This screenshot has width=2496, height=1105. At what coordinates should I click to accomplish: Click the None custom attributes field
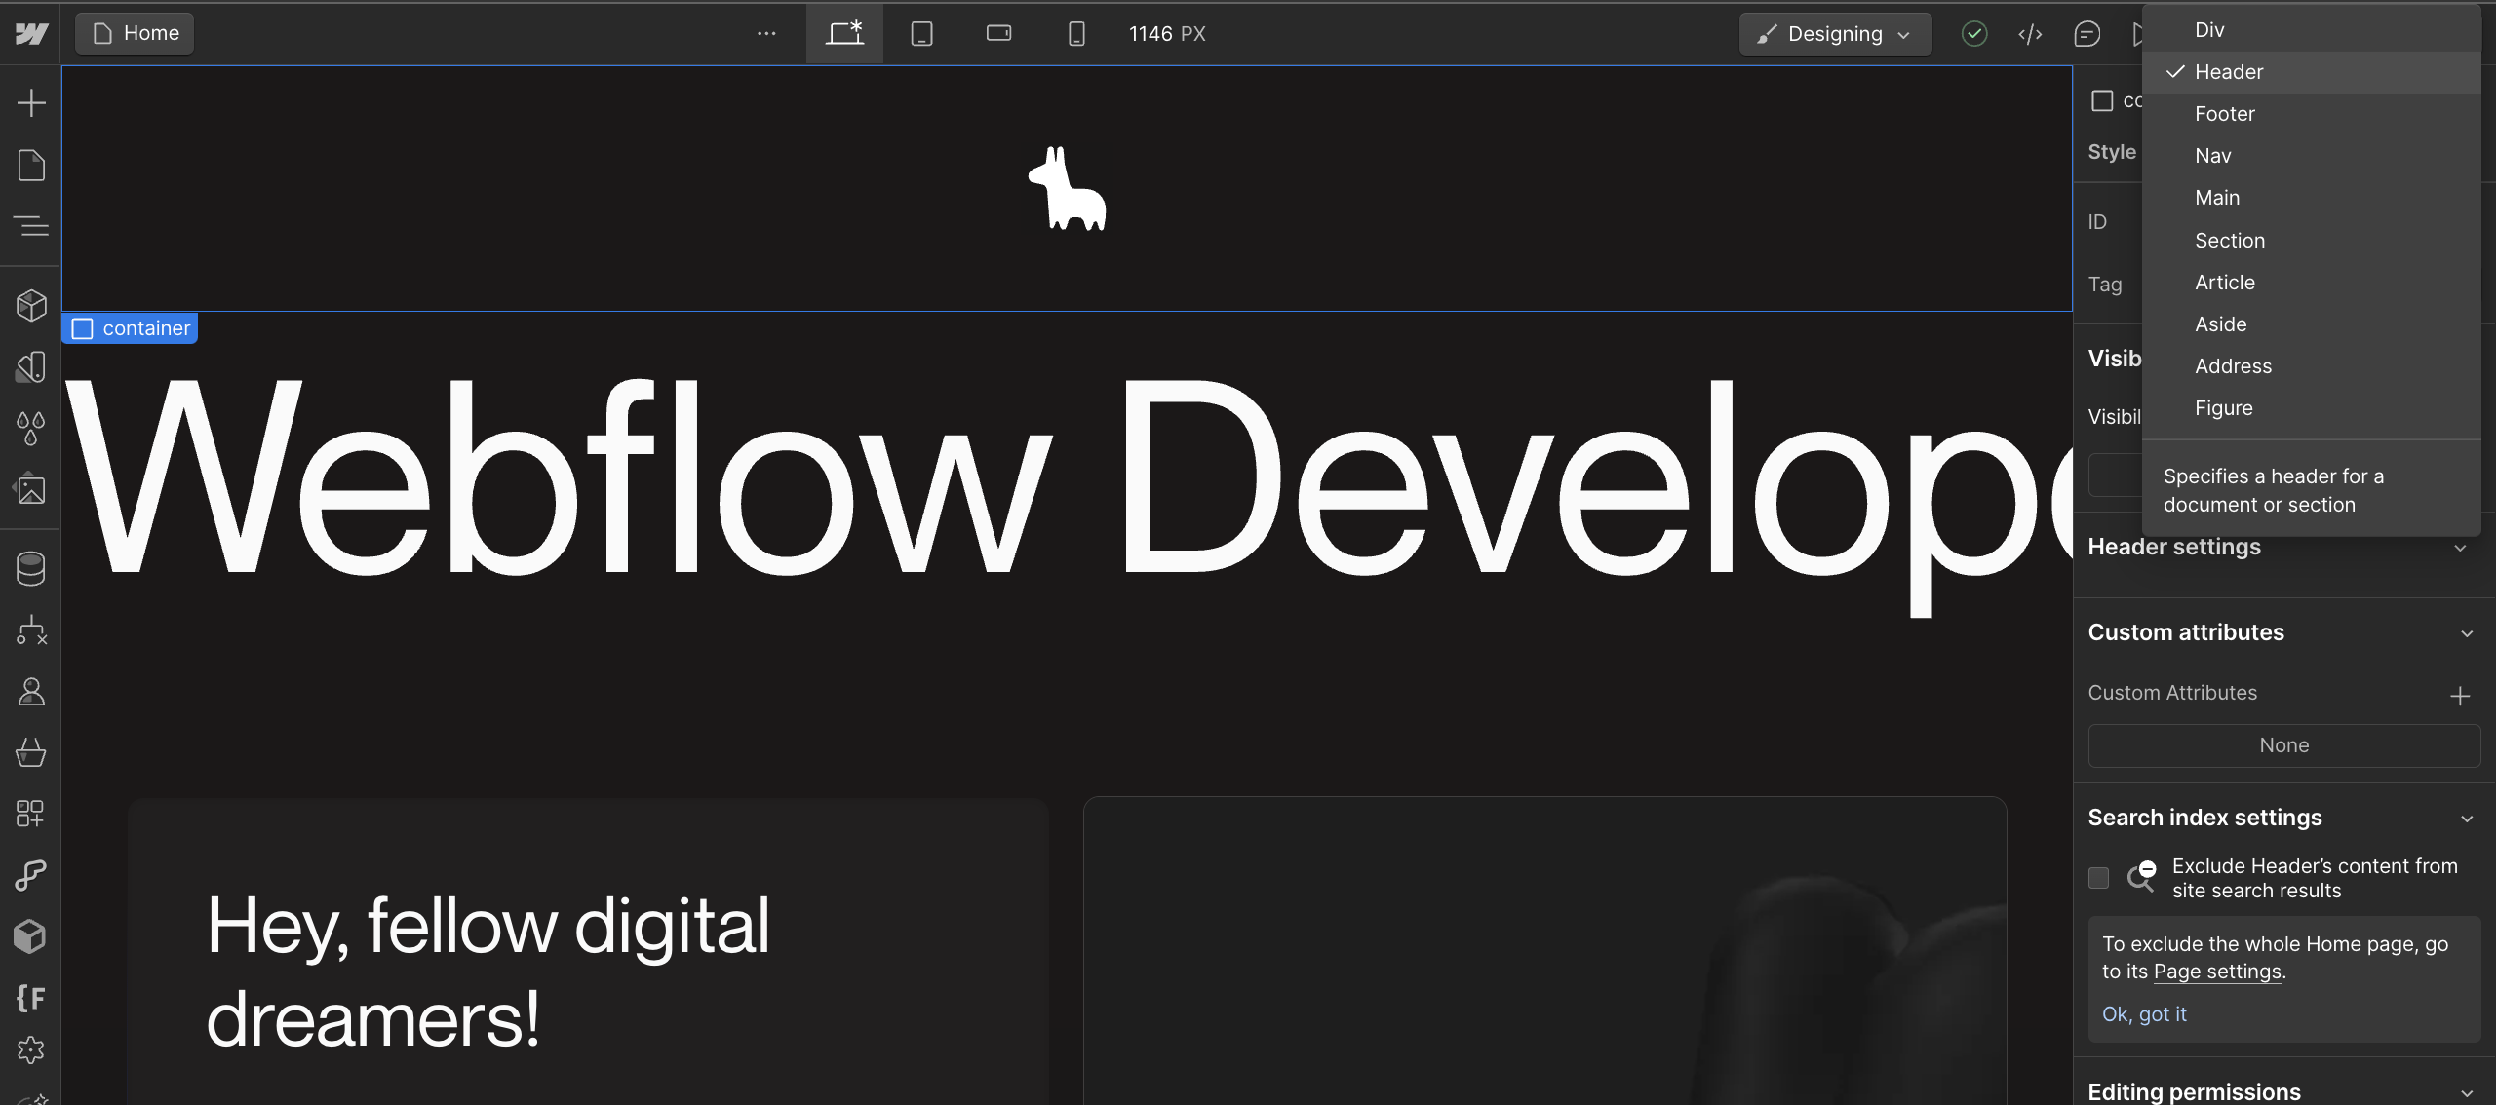coord(2283,745)
